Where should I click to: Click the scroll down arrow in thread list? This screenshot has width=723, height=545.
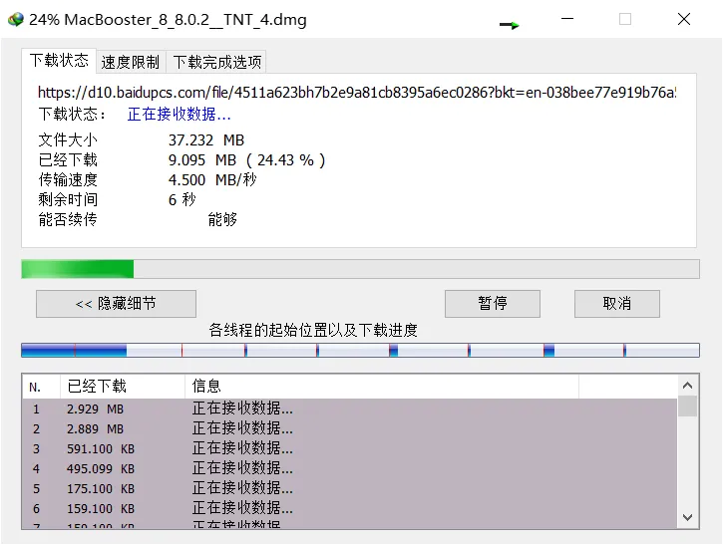687,517
